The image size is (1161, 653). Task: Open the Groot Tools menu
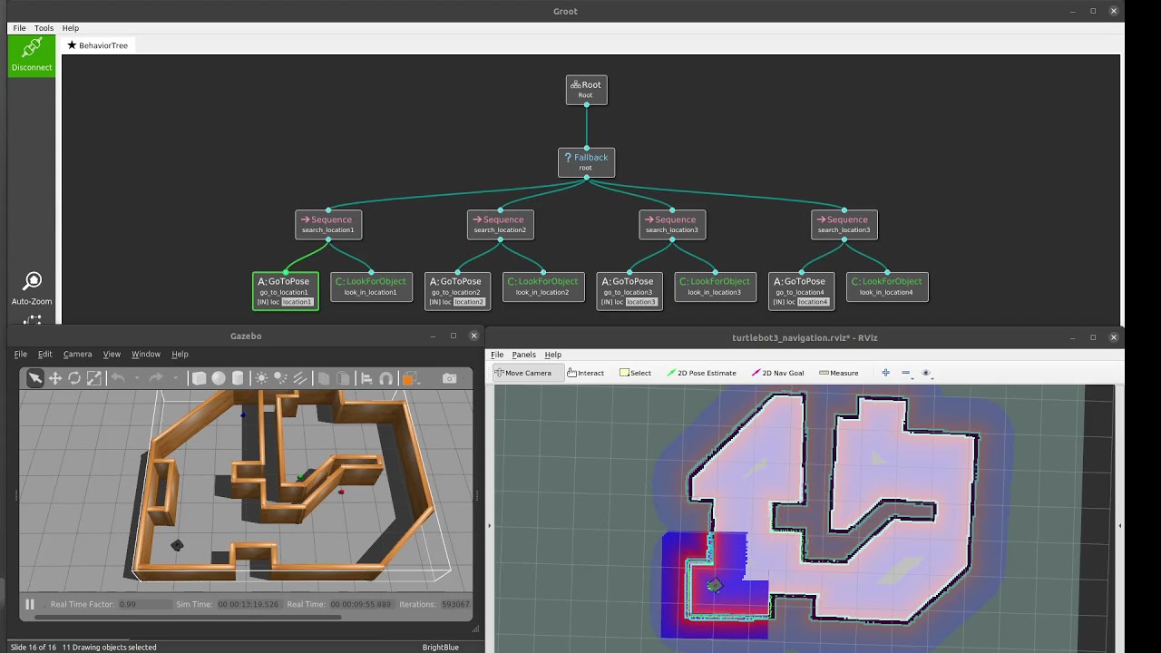(44, 28)
